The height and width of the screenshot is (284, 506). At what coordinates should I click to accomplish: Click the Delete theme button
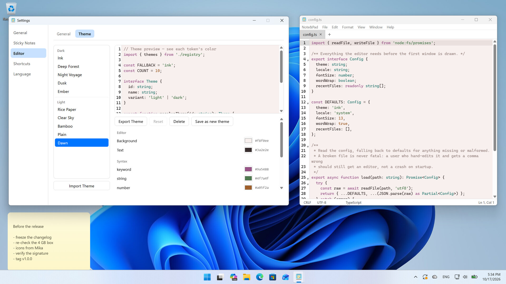[x=179, y=121]
